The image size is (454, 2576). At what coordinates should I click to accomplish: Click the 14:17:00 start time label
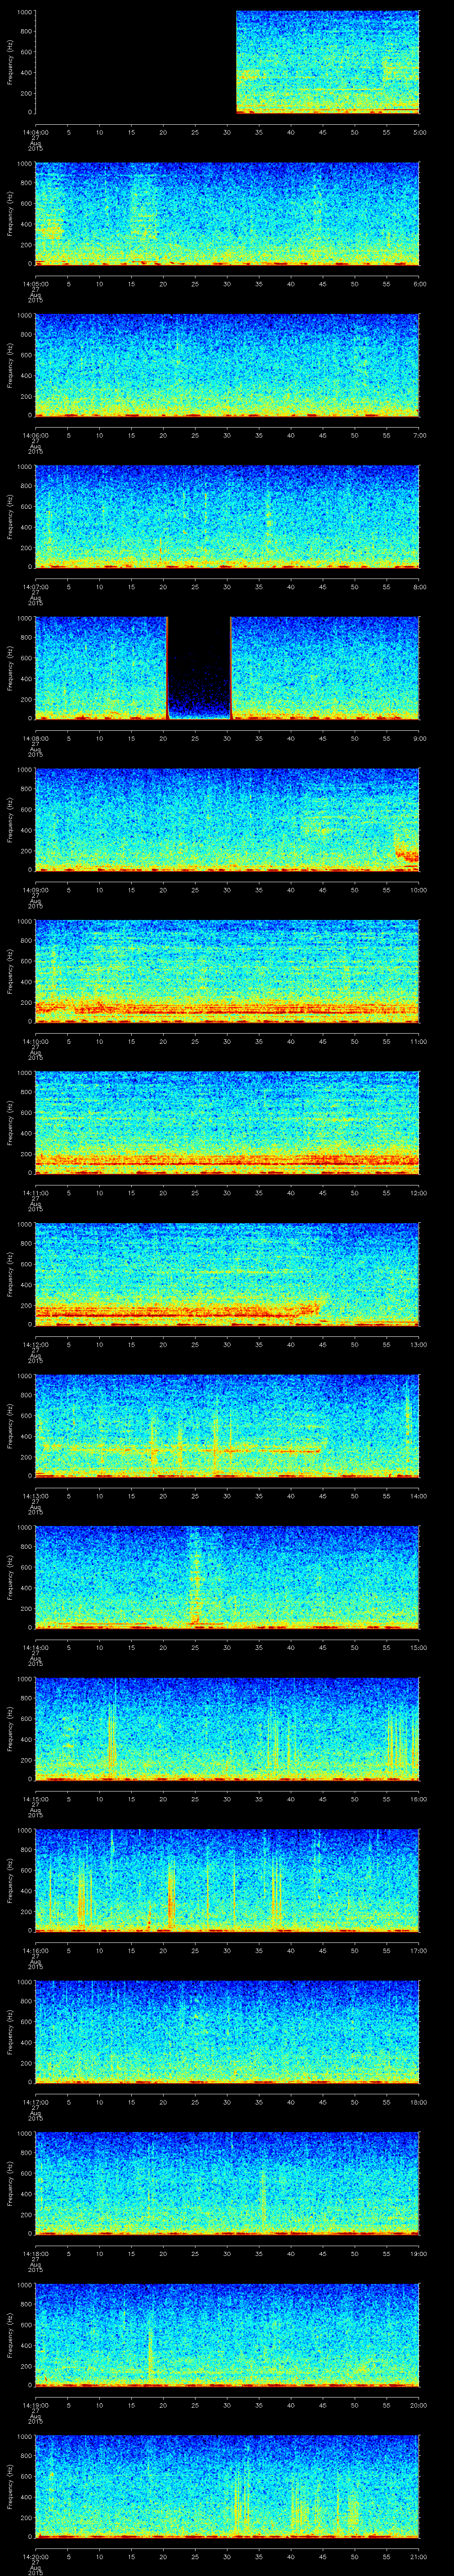click(35, 2101)
